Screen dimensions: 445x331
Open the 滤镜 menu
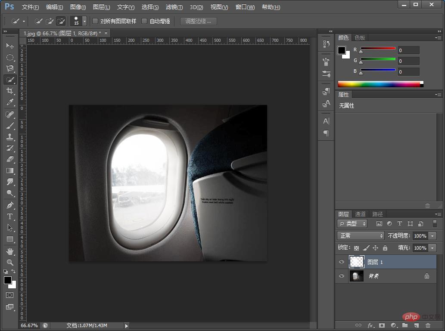point(174,7)
